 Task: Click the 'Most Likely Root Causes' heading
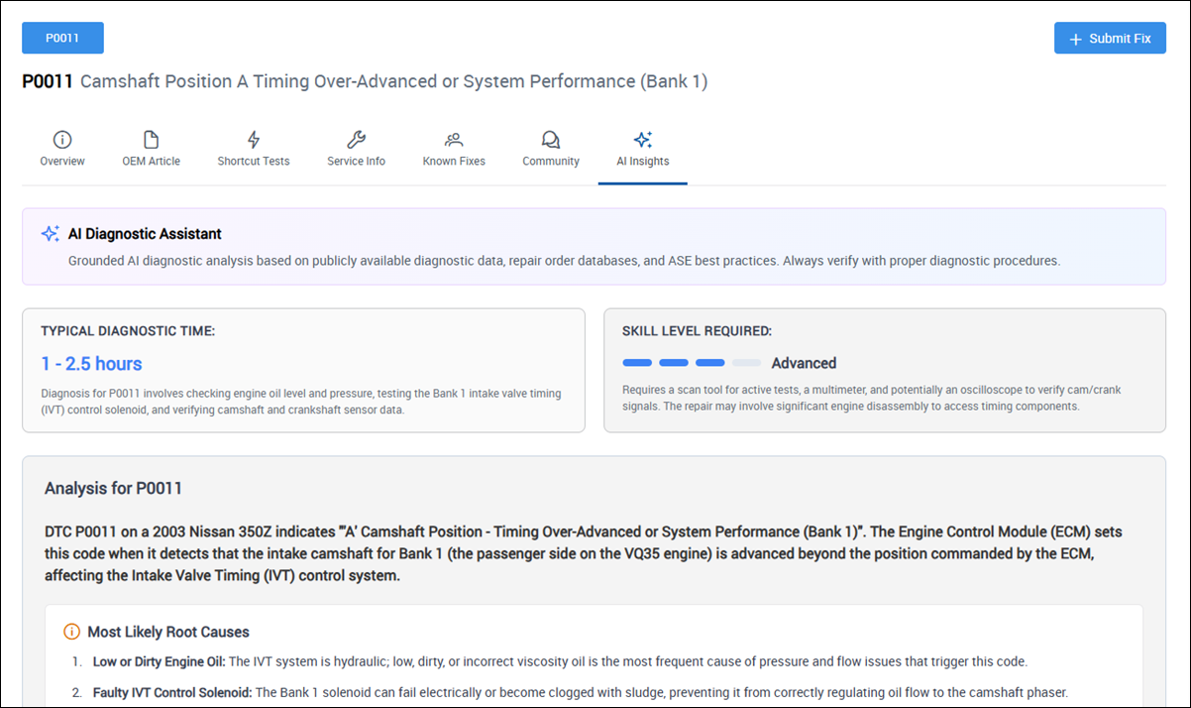pyautogui.click(x=168, y=632)
